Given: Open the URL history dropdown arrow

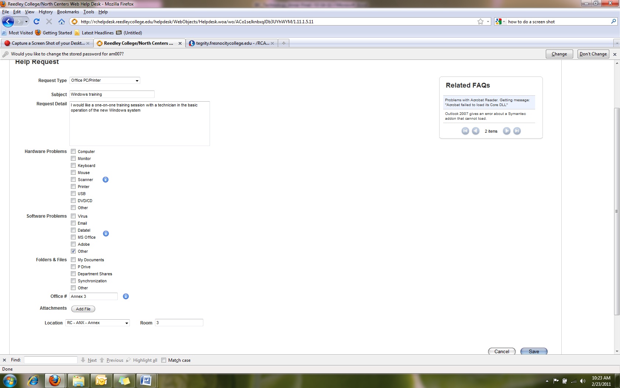Looking at the screenshot, I should [488, 21].
